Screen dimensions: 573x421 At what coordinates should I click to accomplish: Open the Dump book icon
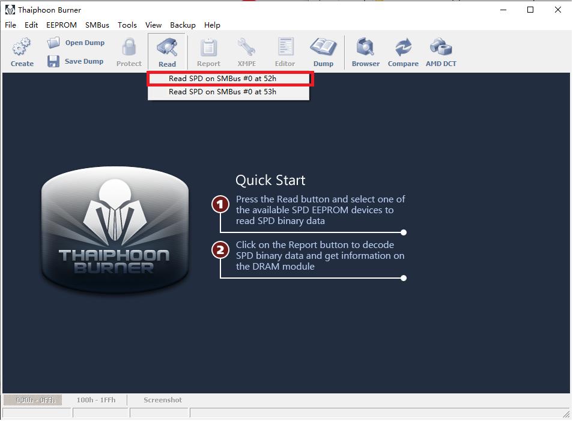[323, 47]
